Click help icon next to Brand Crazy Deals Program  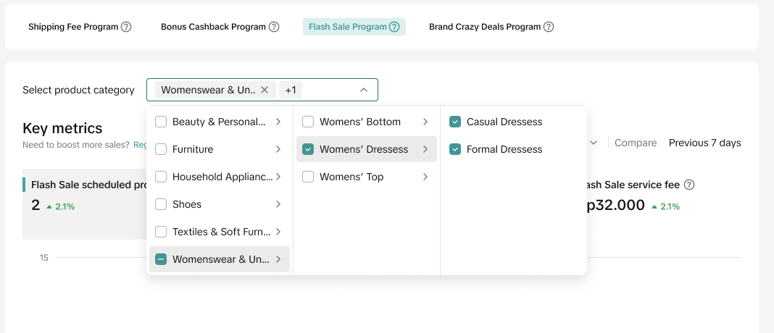pos(549,27)
